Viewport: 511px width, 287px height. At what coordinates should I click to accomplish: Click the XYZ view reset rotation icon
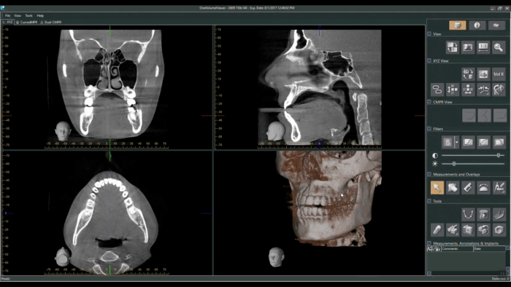468,74
